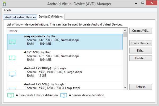Click the 4.65" 720p device icon

point(12,58)
